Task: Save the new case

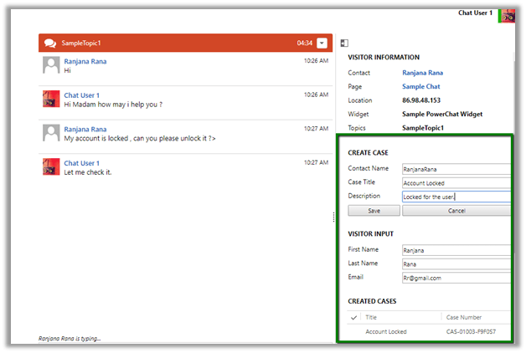Action: tap(374, 211)
